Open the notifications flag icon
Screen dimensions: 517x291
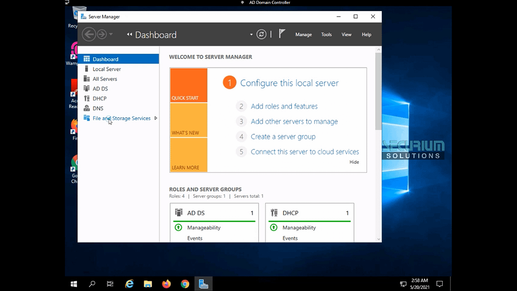[x=282, y=34]
